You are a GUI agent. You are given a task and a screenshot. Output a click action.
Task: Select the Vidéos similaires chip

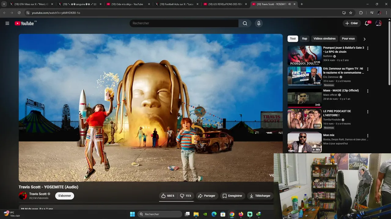324,39
